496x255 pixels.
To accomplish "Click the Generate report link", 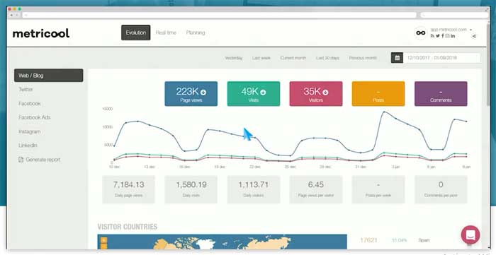I will coord(43,160).
